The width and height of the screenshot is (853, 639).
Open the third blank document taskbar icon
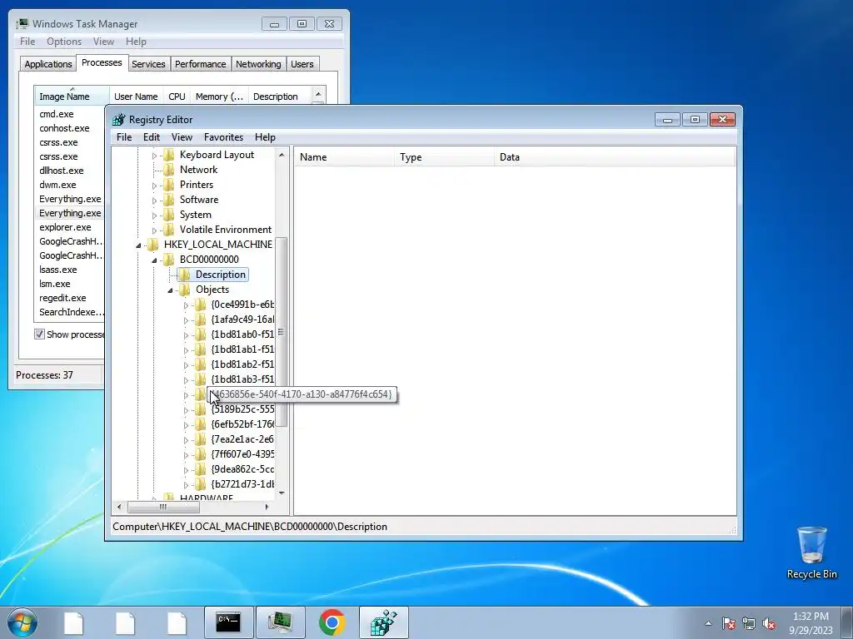(177, 622)
